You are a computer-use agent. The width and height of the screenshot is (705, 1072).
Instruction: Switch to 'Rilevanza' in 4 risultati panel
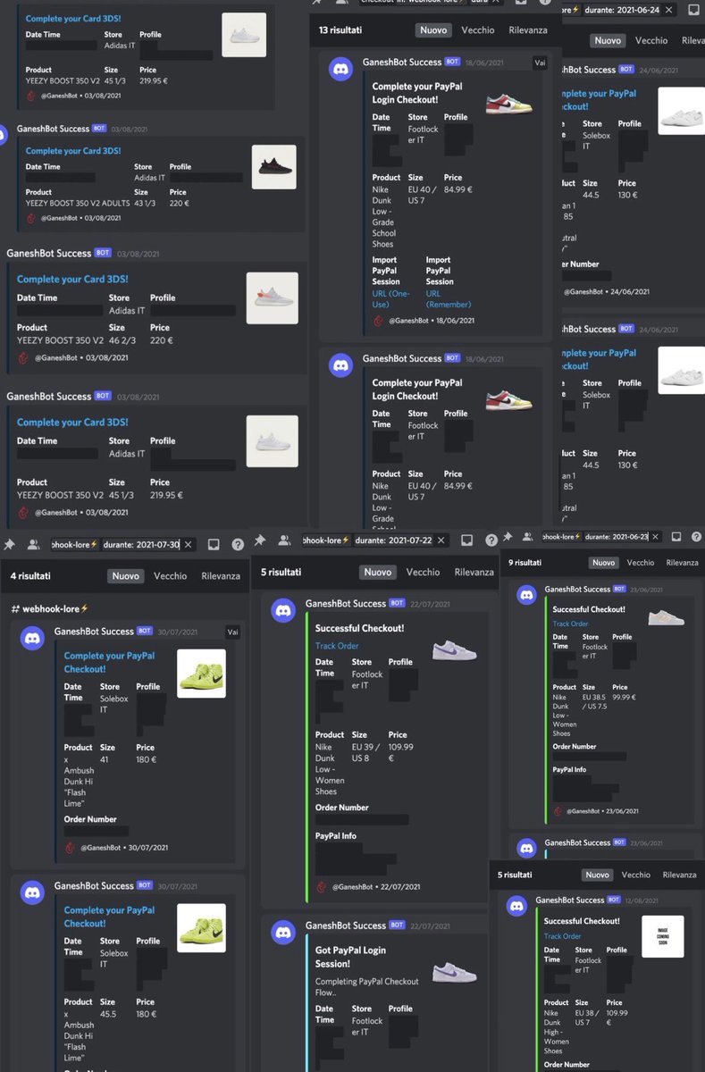click(221, 576)
